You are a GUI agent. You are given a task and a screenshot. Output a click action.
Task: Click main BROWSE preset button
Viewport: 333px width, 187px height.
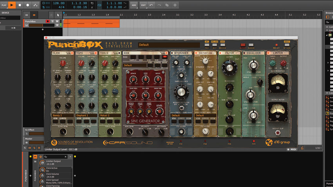pyautogui.click(x=223, y=45)
